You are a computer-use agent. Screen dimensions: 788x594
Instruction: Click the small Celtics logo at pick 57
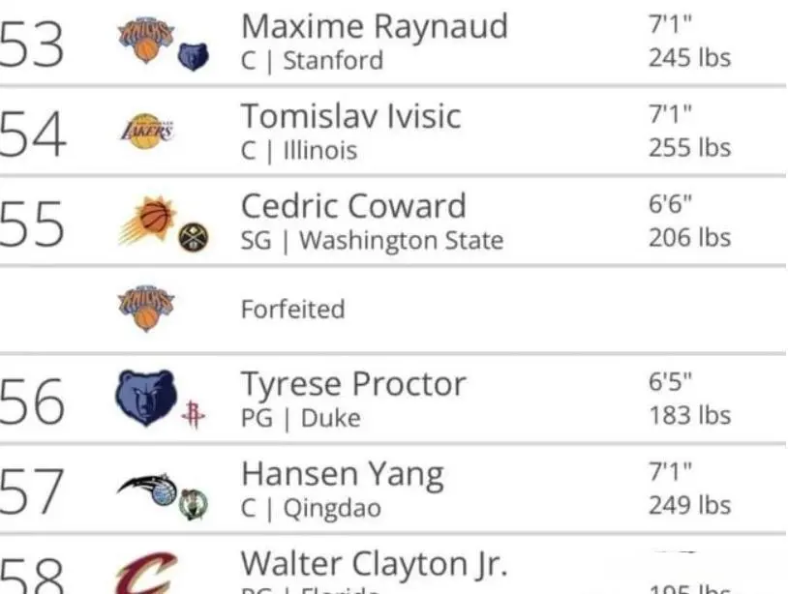point(194,504)
